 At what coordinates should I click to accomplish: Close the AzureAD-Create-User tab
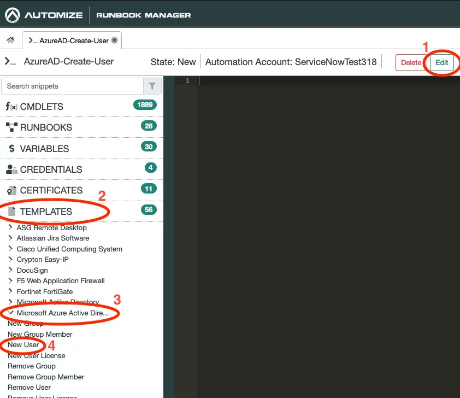(x=114, y=40)
